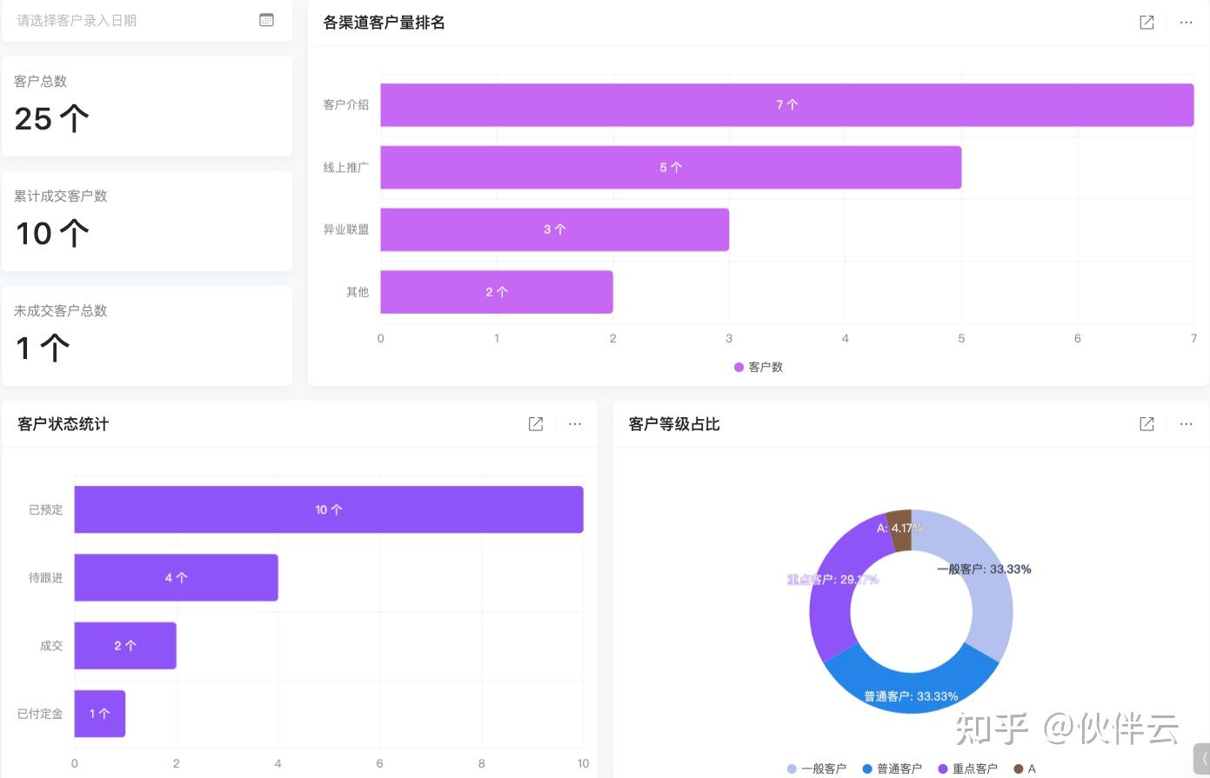Expand 客户状态统计 chart to fullscreen
Image resolution: width=1210 pixels, height=778 pixels.
(x=536, y=424)
